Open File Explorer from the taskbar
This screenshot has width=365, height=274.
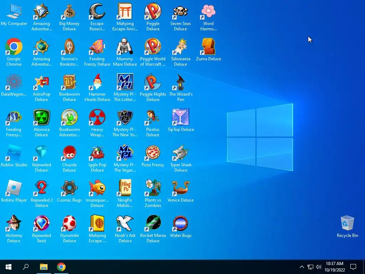[43, 267]
